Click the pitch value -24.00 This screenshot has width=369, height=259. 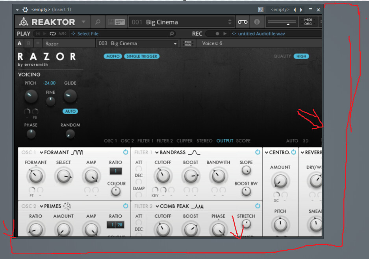[x=49, y=83]
